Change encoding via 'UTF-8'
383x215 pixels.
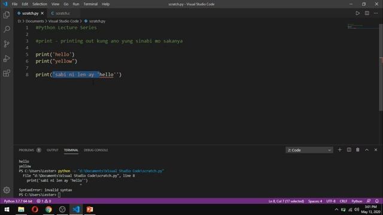(x=331, y=201)
